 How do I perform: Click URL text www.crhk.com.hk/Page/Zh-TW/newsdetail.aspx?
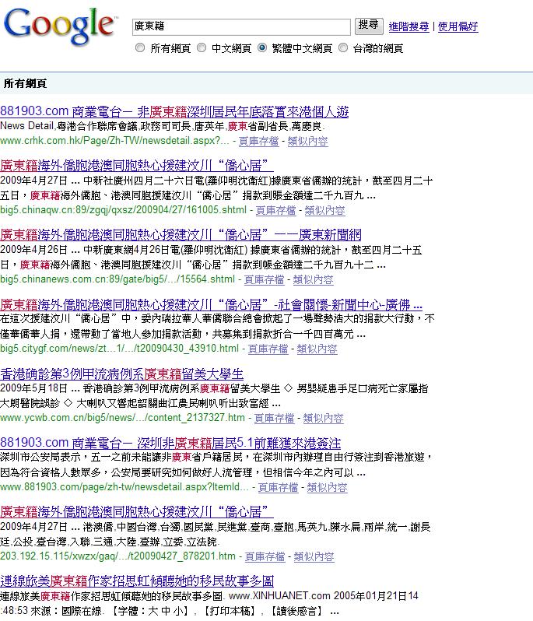(114, 141)
